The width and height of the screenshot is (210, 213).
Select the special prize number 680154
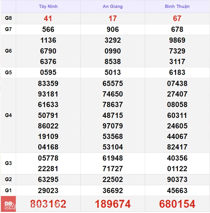coord(177,204)
